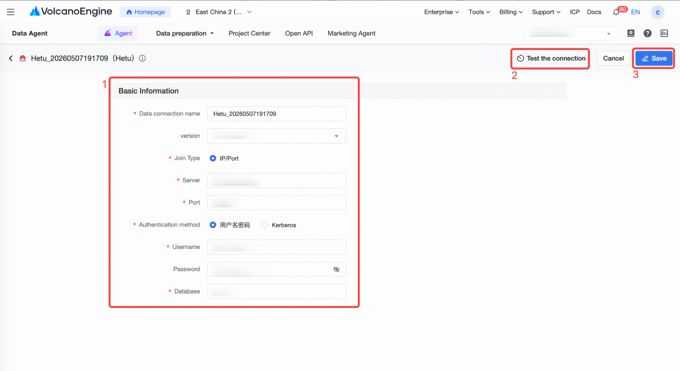The image size is (680, 371).
Task: Open the help question mark icon
Action: 647,33
